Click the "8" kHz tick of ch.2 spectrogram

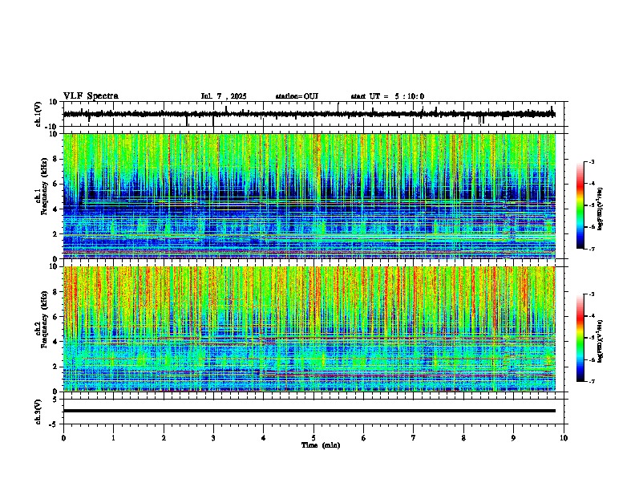pos(55,292)
